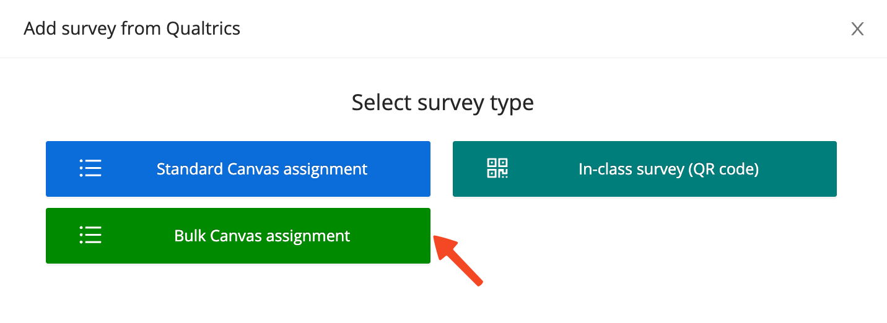Close the Add survey dialog with X

click(x=857, y=28)
